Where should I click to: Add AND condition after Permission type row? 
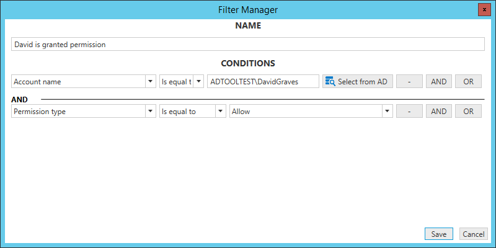pyautogui.click(x=439, y=112)
